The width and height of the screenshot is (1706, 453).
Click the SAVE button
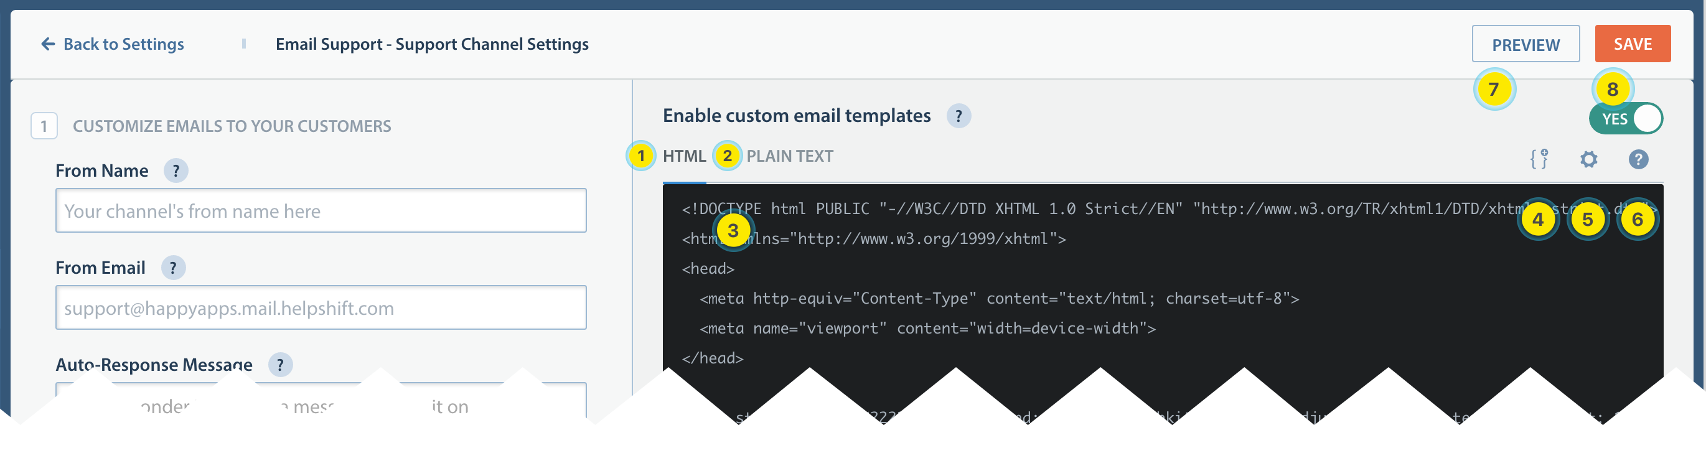[x=1633, y=44]
